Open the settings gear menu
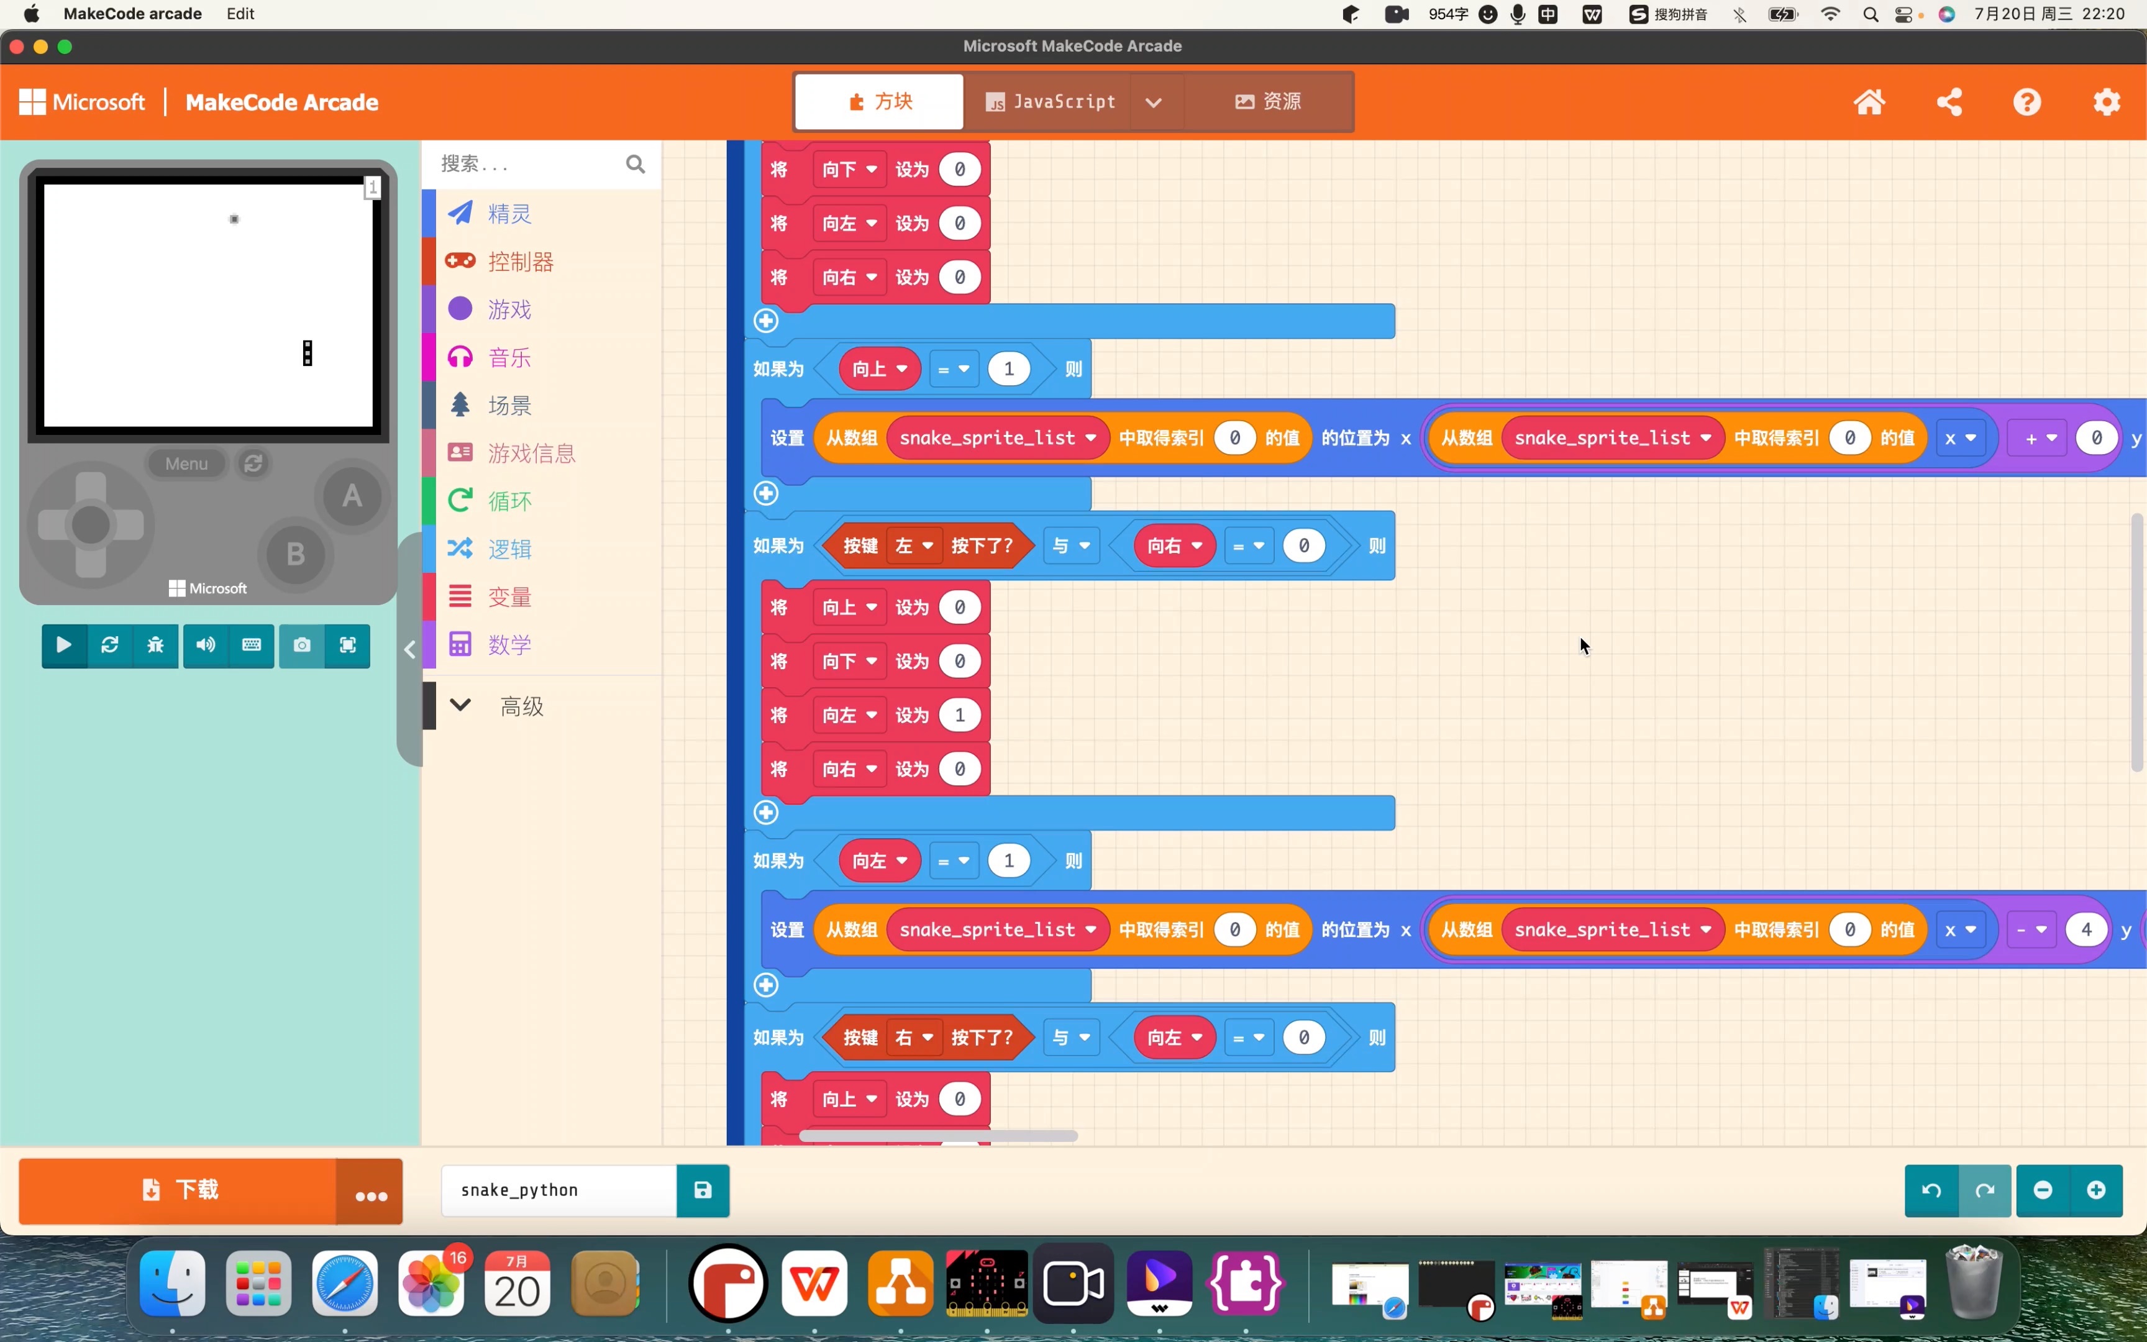2147x1342 pixels. (2107, 102)
